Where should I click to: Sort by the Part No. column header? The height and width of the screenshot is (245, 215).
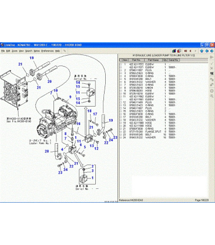137,60
